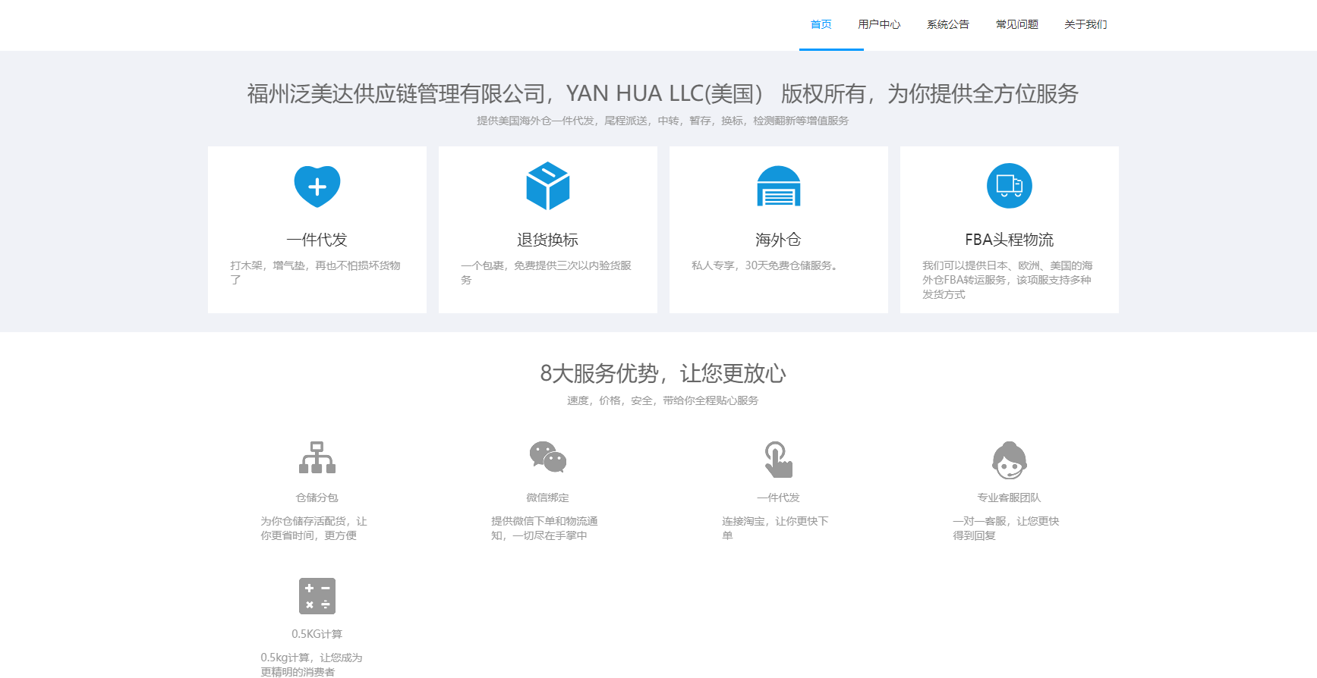Image resolution: width=1317 pixels, height=678 pixels.
Task: Click the 福州泛美达供应链 company headline
Action: pos(663,93)
